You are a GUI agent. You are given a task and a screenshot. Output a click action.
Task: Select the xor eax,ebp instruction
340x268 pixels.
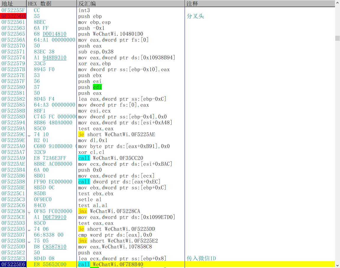[95, 64]
